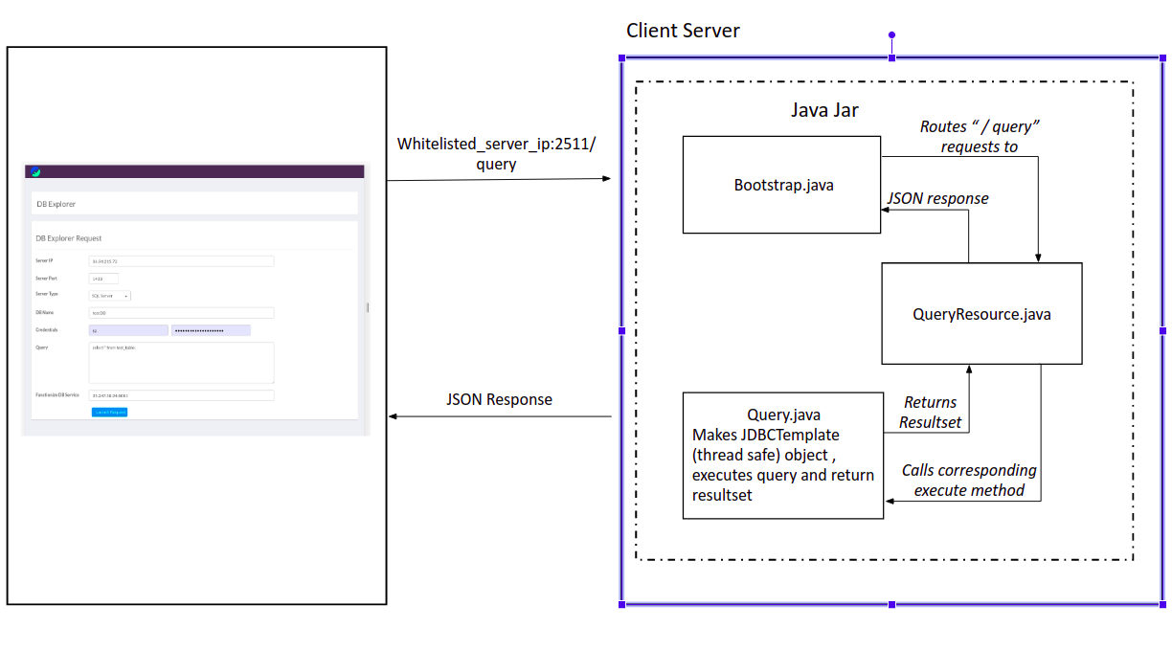Select the Bootstrap.java box
Viewport: 1172px width, 650px height.
781,185
